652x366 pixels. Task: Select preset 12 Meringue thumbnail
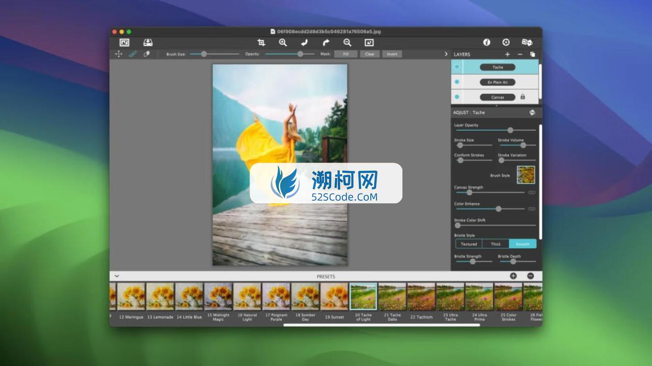coord(131,296)
